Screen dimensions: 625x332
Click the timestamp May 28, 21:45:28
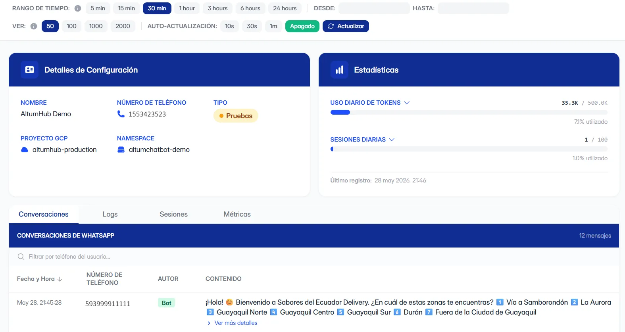click(39, 303)
